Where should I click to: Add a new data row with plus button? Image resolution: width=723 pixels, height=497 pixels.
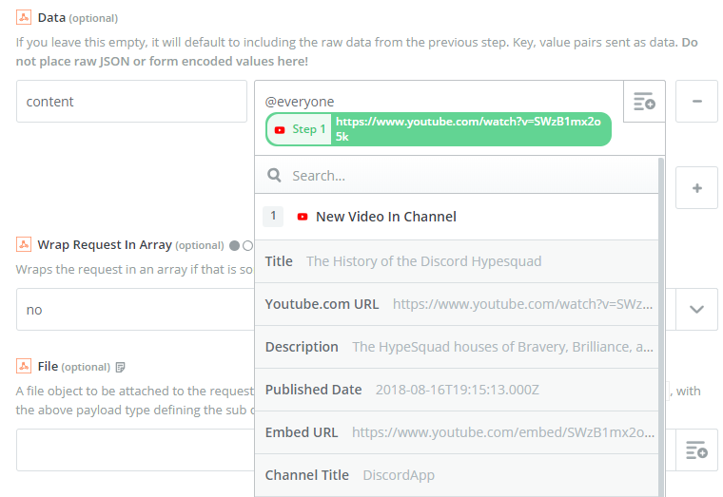(x=696, y=188)
